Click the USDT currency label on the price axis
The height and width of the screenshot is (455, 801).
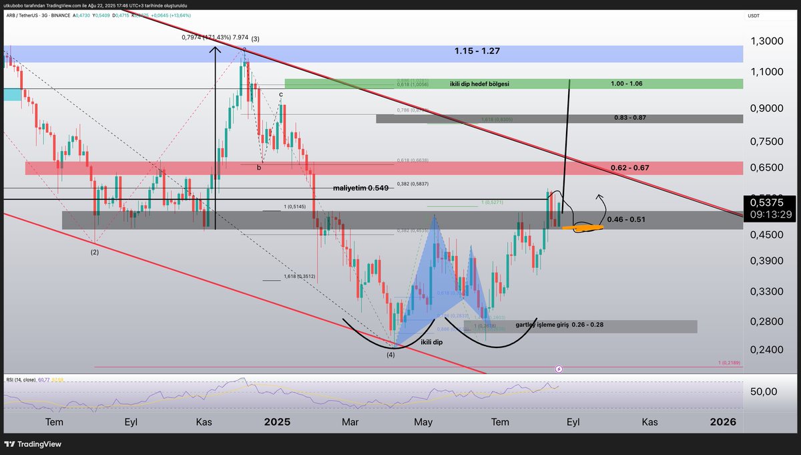pyautogui.click(x=754, y=15)
